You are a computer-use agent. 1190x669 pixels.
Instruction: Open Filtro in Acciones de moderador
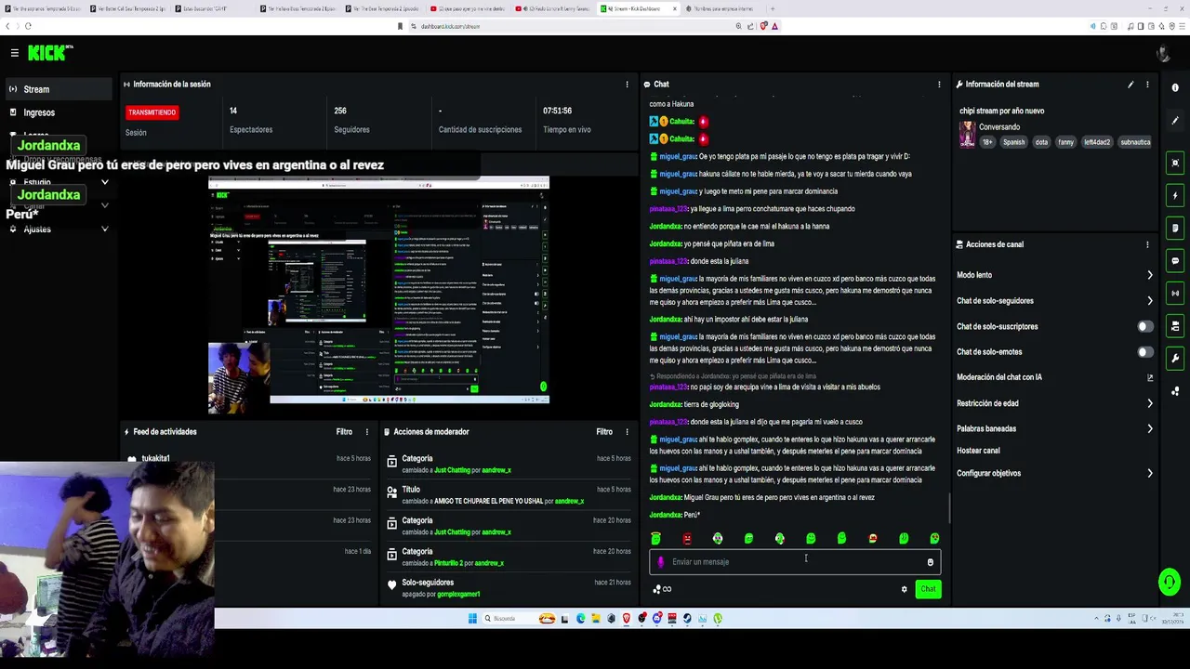click(604, 432)
